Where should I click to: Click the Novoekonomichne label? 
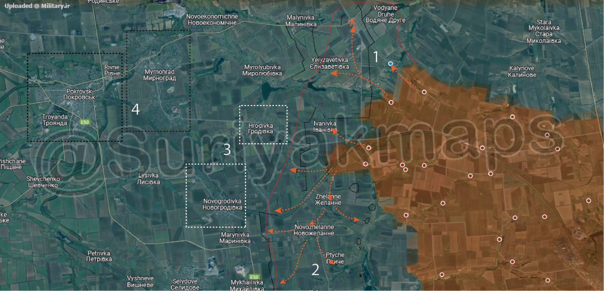212,19
